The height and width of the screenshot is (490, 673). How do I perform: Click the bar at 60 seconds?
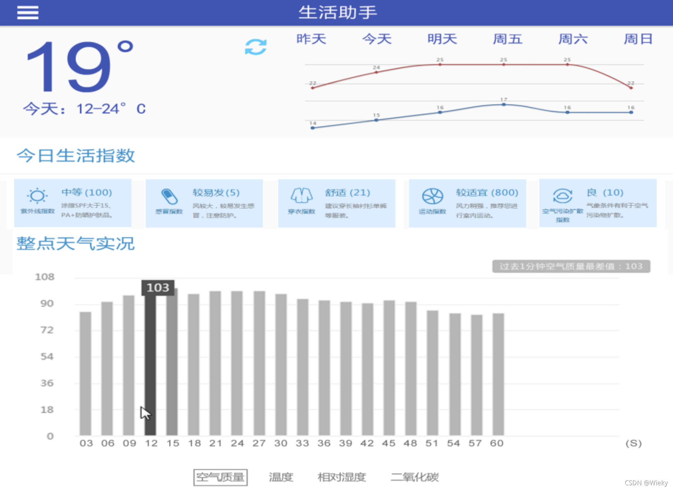(x=498, y=374)
